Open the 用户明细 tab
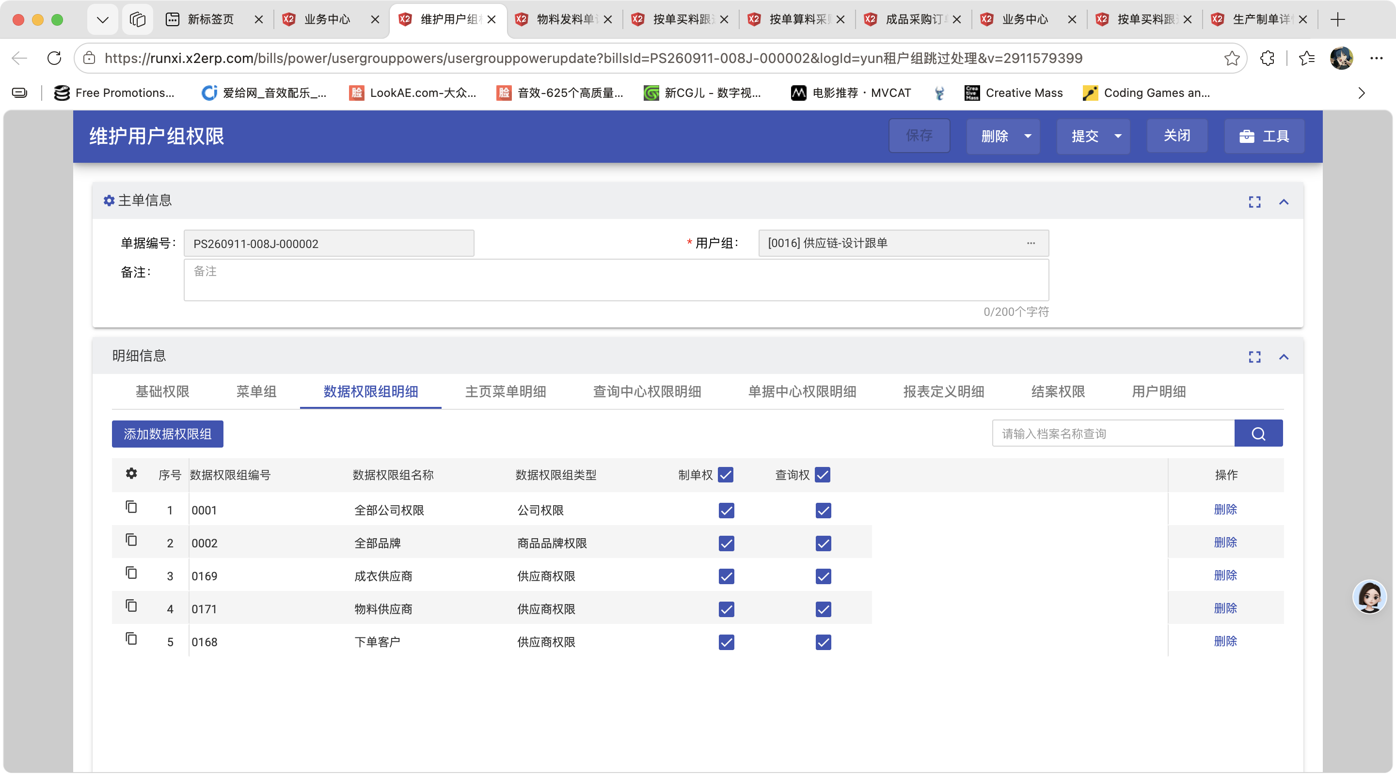Screen dimensions: 1396x776 click(x=1159, y=391)
